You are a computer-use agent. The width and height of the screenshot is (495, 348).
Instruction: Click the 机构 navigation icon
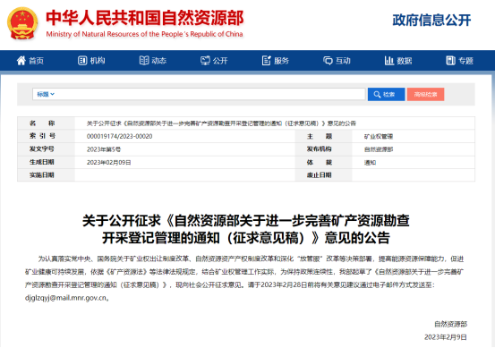[82, 60]
